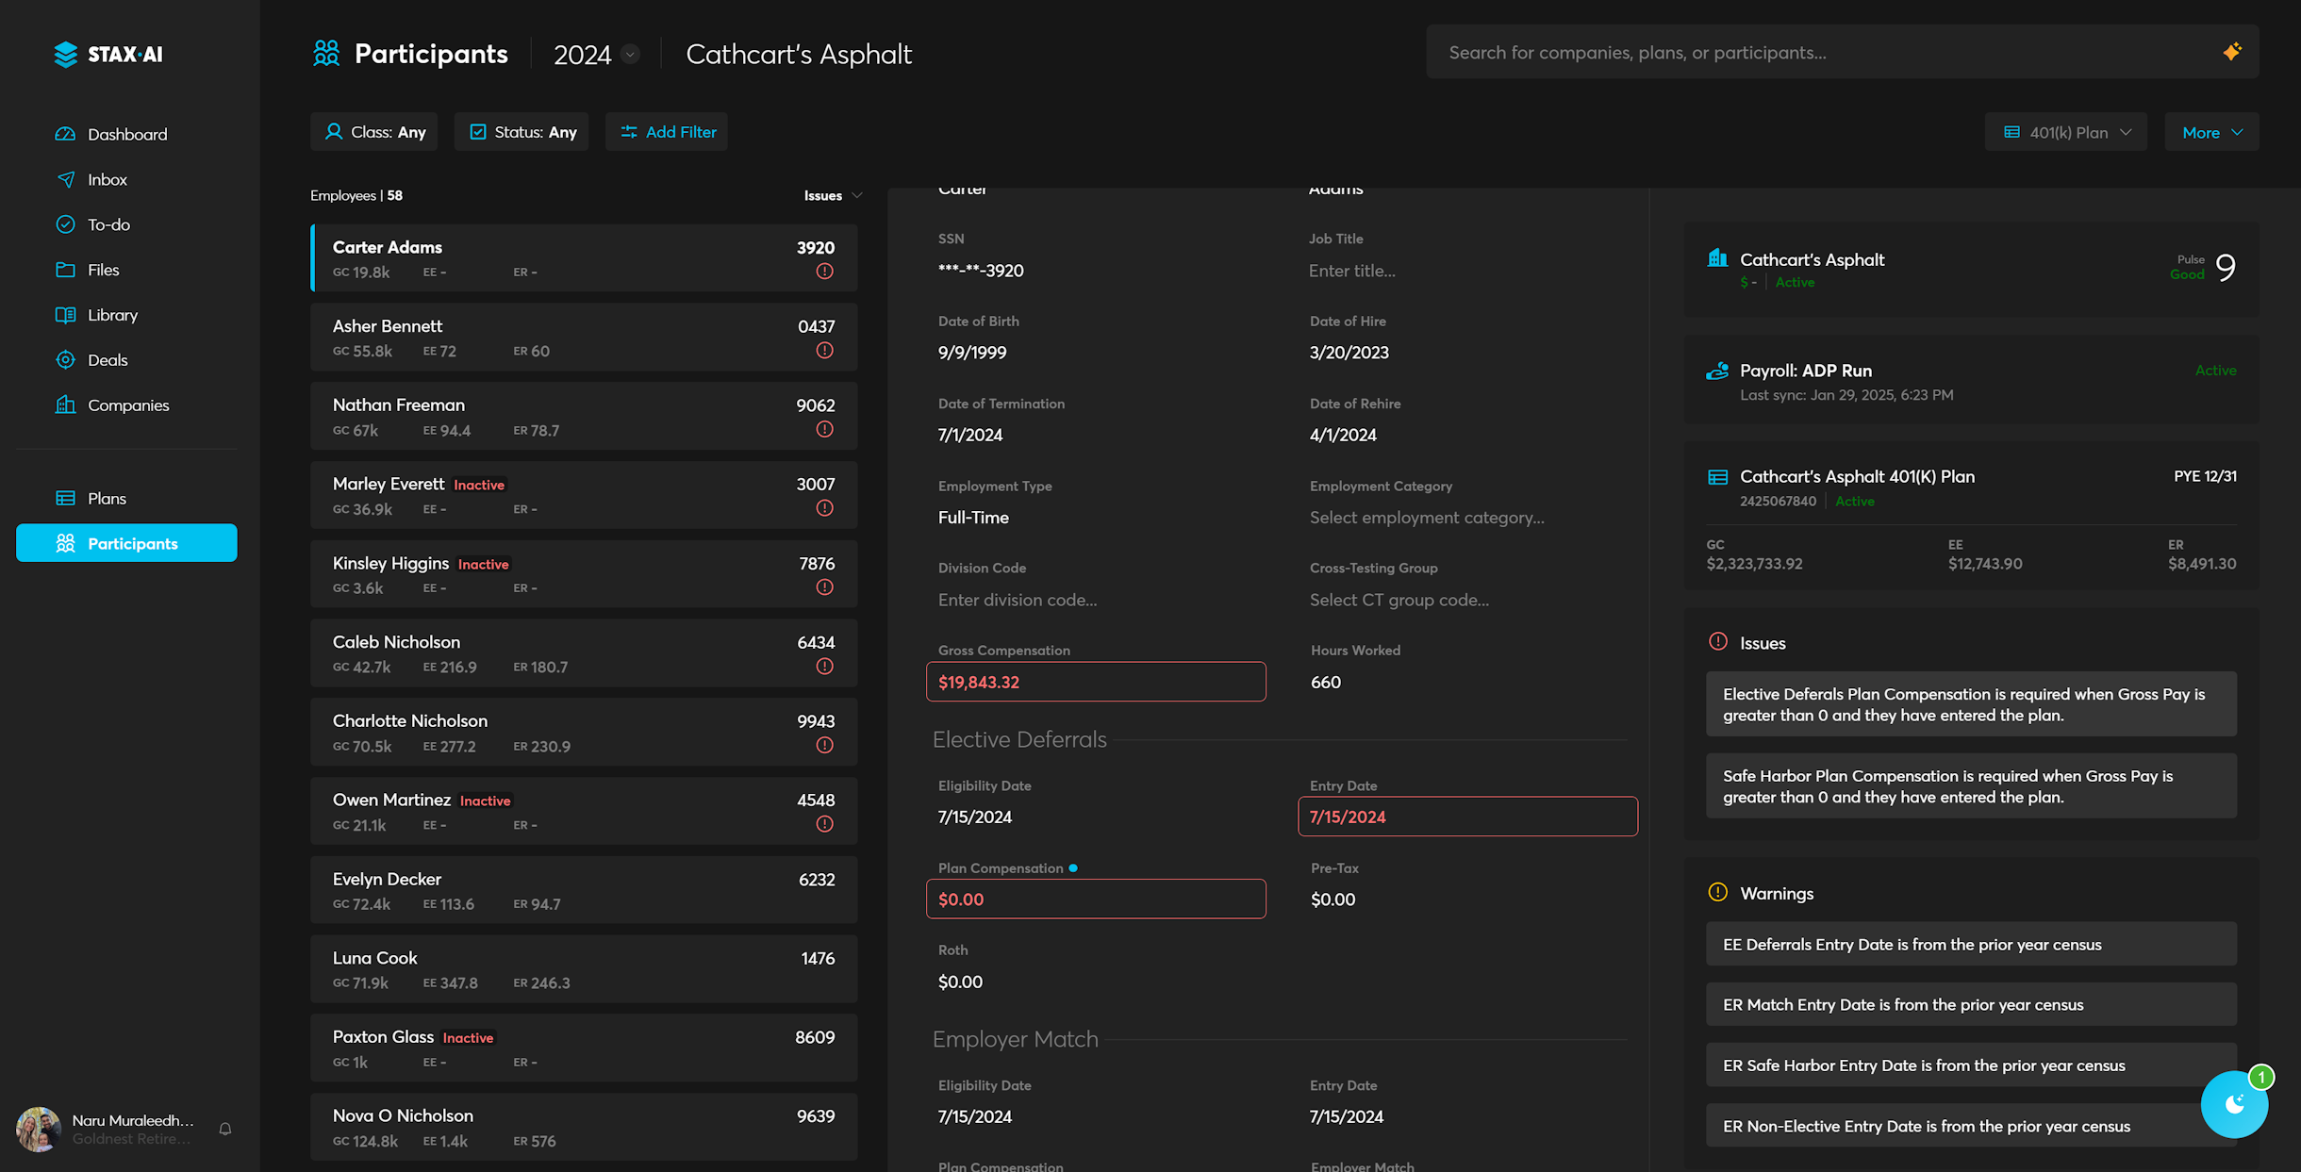The width and height of the screenshot is (2301, 1172).
Task: Click the notification bell icon
Action: click(x=225, y=1129)
